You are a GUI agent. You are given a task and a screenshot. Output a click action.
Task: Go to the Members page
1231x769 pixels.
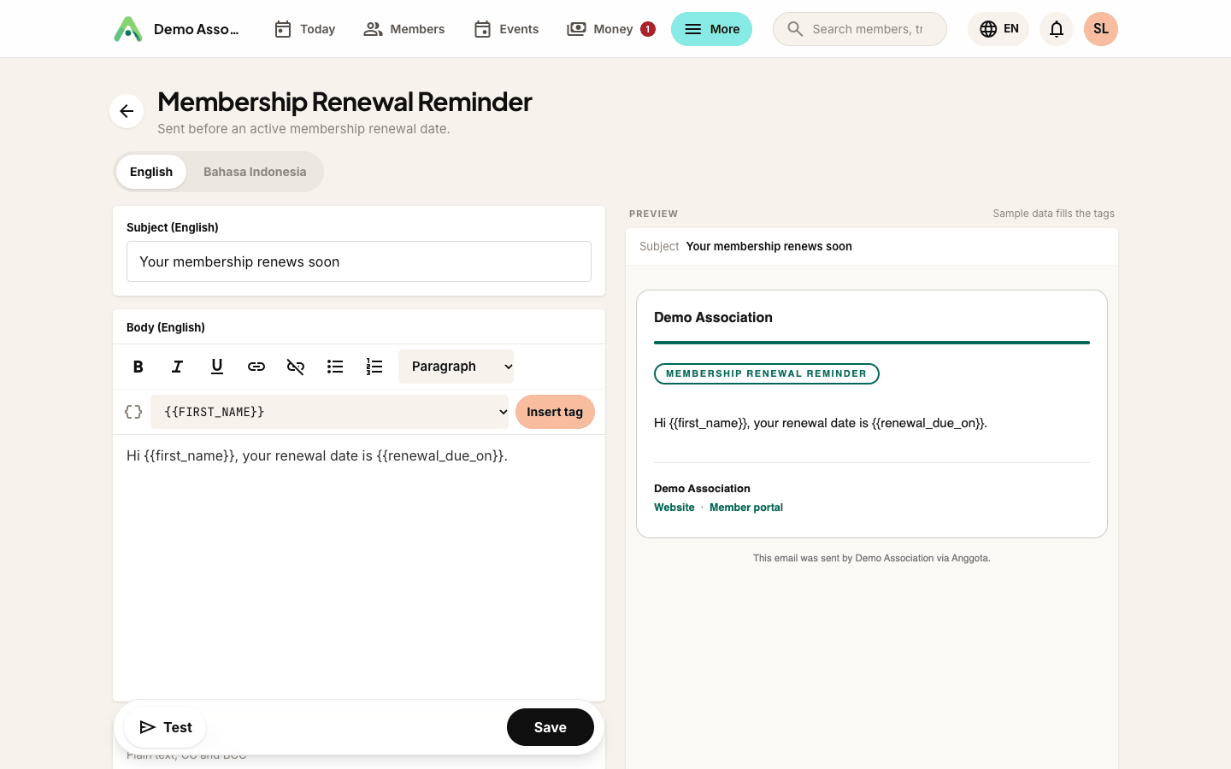[x=404, y=29]
